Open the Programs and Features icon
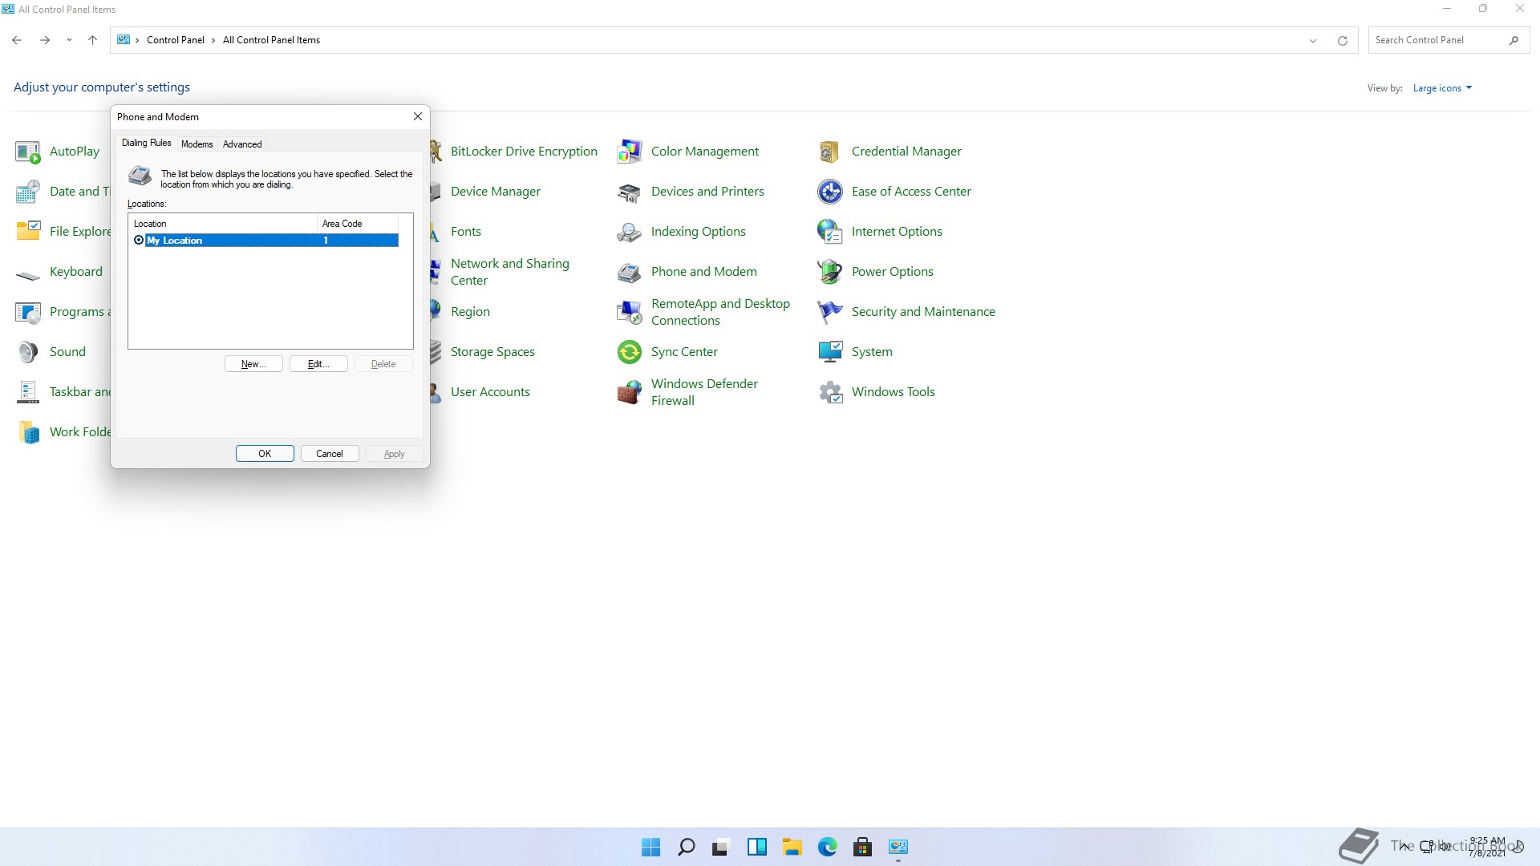Viewport: 1540px width, 866px height. tap(28, 312)
